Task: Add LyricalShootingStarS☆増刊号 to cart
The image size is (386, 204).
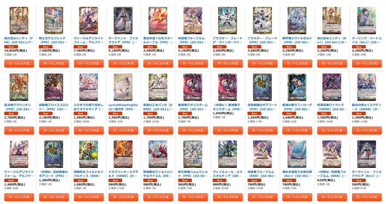Action: [123, 130]
